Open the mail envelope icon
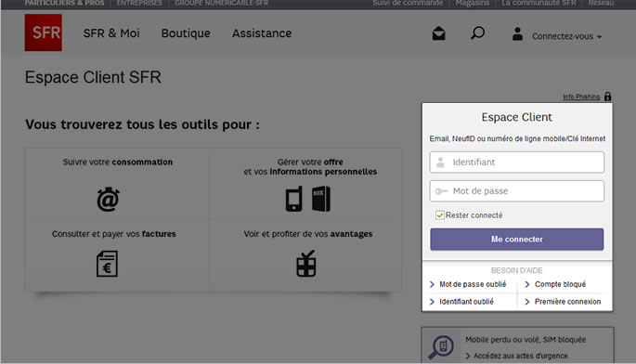 pyautogui.click(x=438, y=33)
